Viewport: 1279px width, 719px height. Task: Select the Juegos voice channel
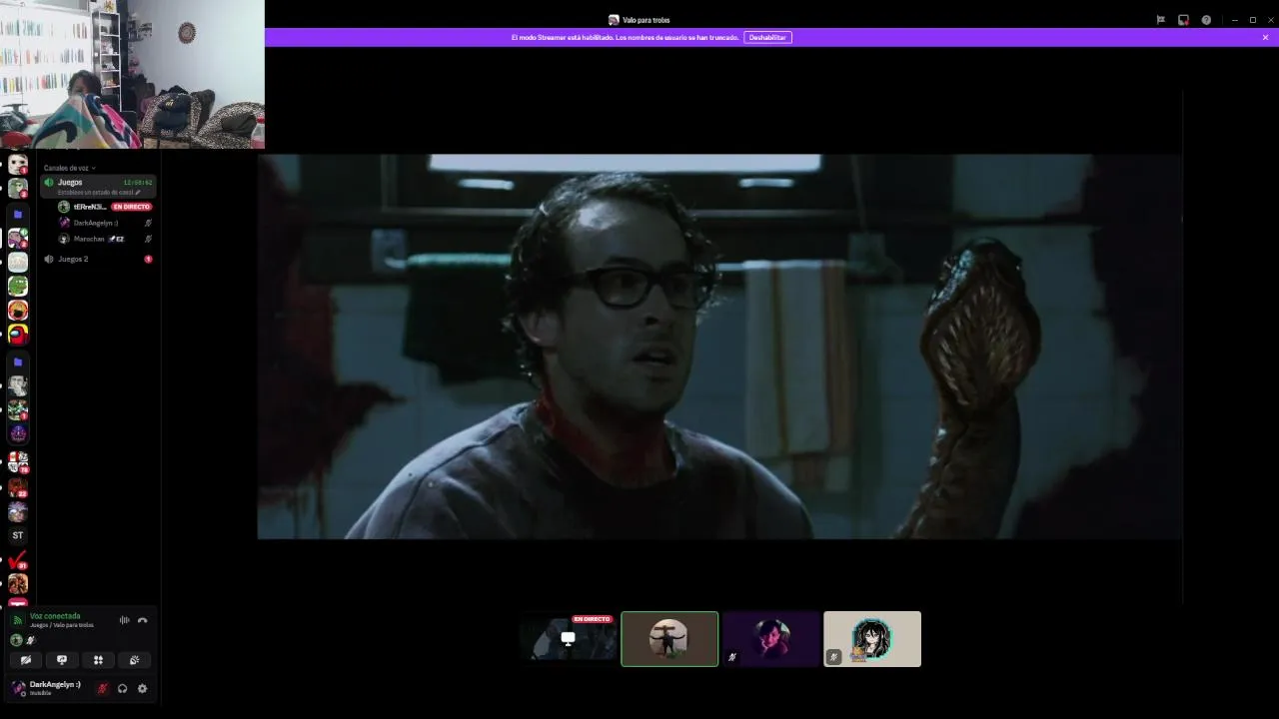tap(98, 185)
